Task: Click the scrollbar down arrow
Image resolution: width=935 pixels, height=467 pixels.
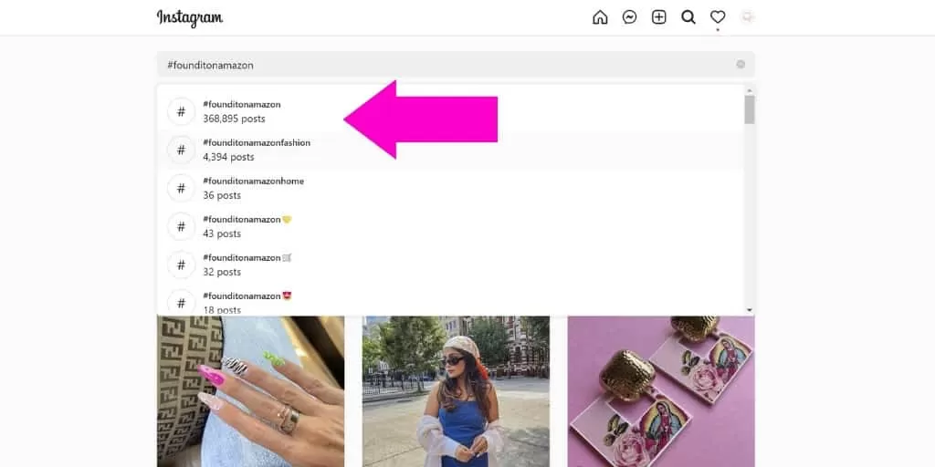Action: coord(750,310)
